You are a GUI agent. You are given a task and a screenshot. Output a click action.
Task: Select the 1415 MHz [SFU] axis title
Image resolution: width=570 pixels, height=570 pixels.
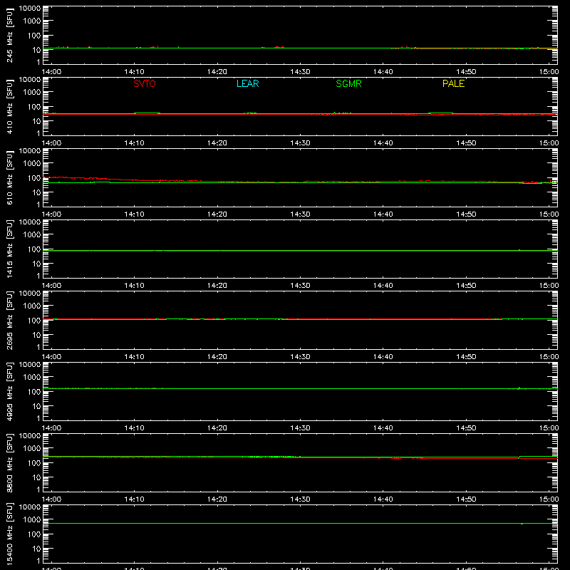(x=10, y=249)
